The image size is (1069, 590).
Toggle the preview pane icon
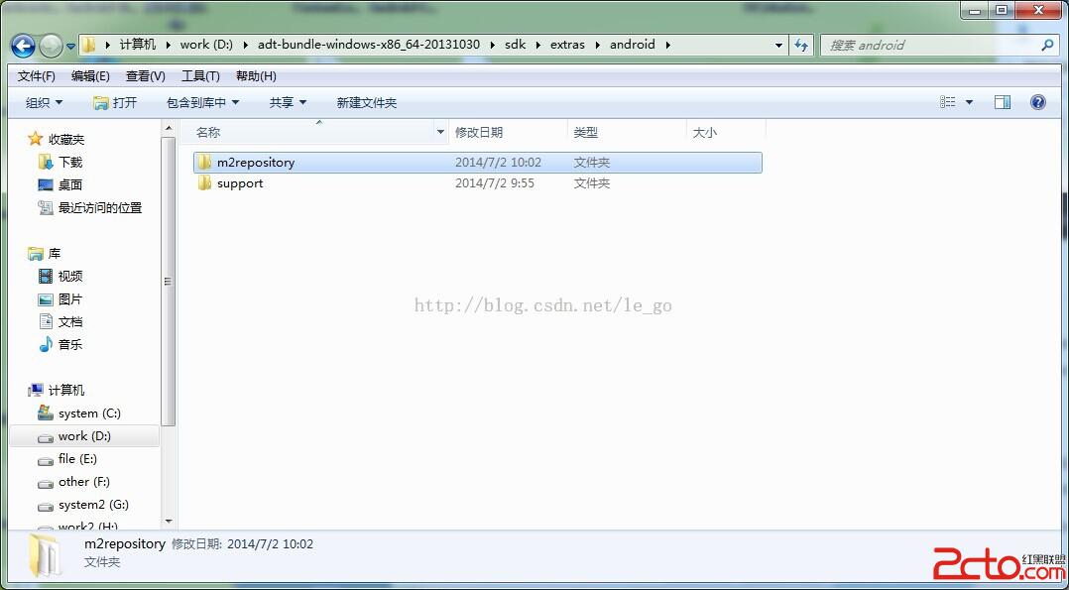tap(1003, 102)
